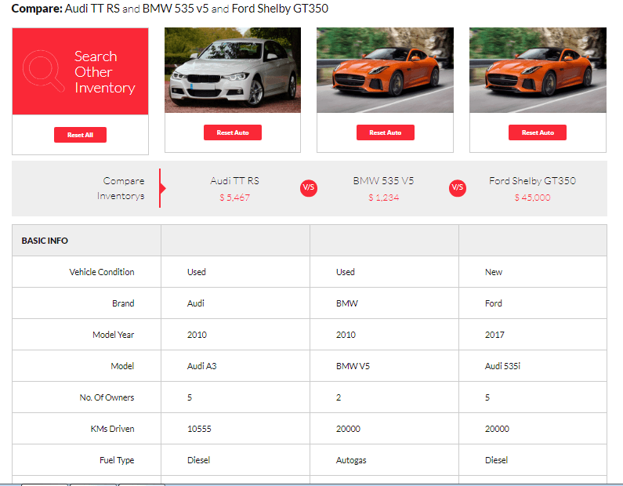
Task: Click the Vehicle Condition row label
Action: point(102,272)
